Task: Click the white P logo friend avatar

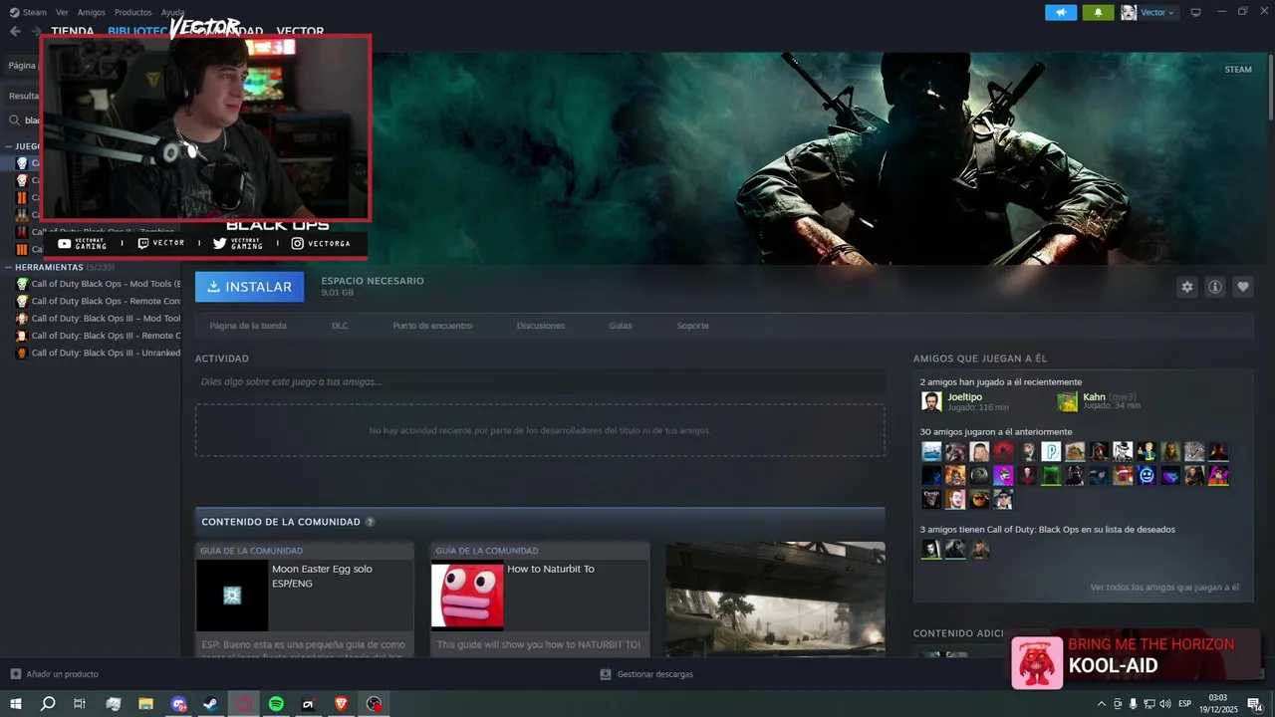Action: (1051, 451)
